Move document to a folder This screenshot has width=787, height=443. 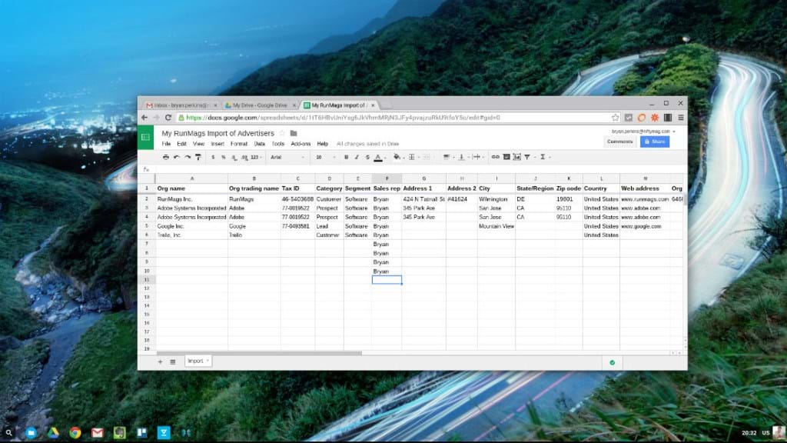(x=294, y=133)
